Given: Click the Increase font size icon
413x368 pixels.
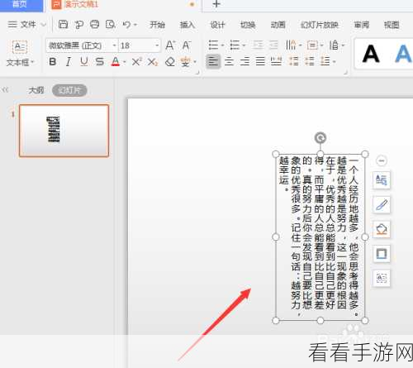Looking at the screenshot, I should 170,45.
